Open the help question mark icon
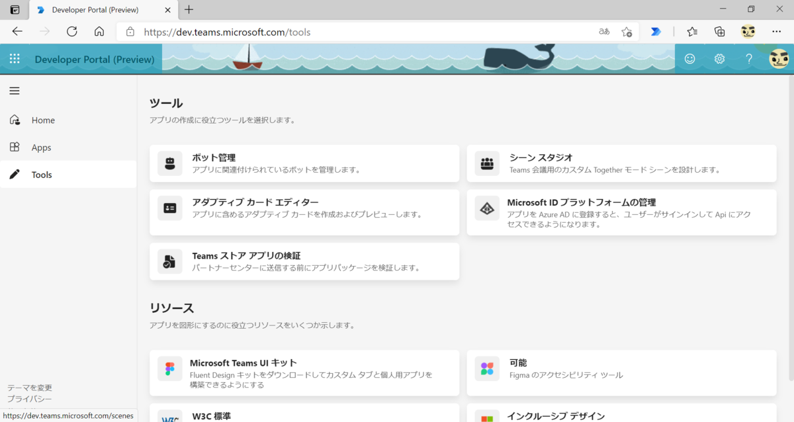 749,59
